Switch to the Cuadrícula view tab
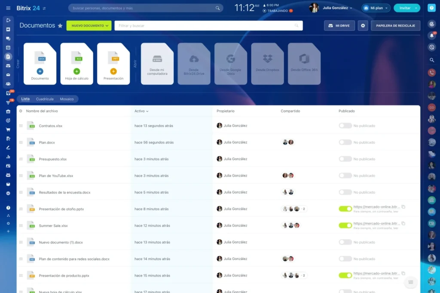The width and height of the screenshot is (440, 293). pyautogui.click(x=46, y=99)
